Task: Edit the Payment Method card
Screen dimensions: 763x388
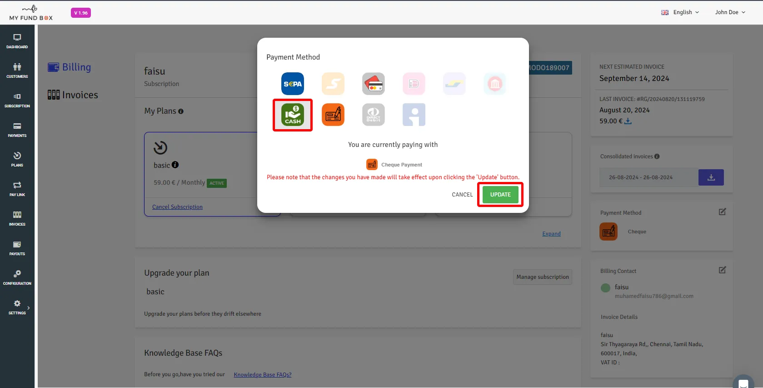Action: tap(723, 212)
